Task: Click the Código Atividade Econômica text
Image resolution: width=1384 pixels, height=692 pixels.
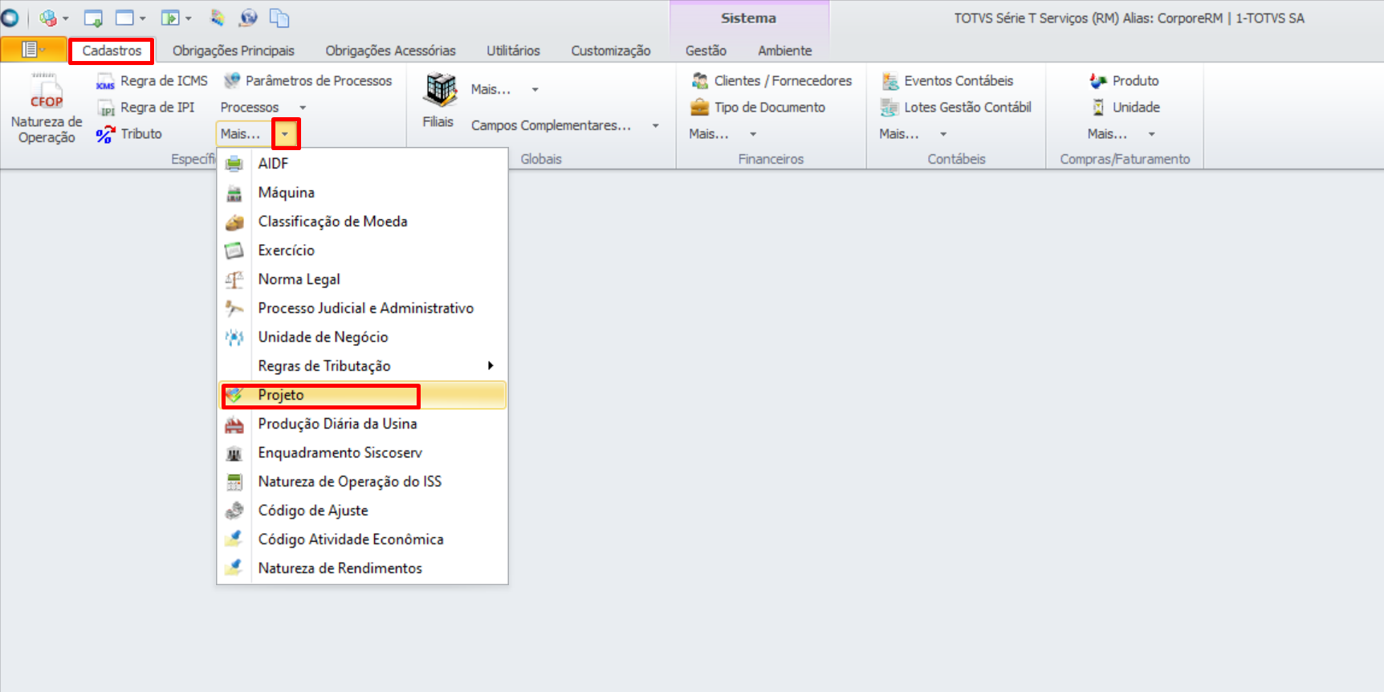Action: point(351,539)
